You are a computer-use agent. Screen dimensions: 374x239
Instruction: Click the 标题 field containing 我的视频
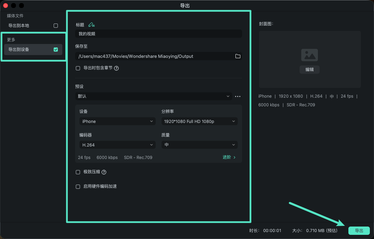click(x=159, y=34)
